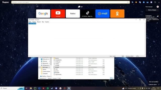161x90 pixels.
Task: Click the weather cloud icon above tiles
Action: (x=79, y=7)
